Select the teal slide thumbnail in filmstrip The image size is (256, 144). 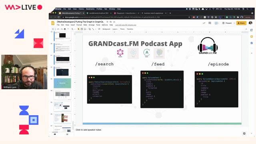click(x=62, y=83)
